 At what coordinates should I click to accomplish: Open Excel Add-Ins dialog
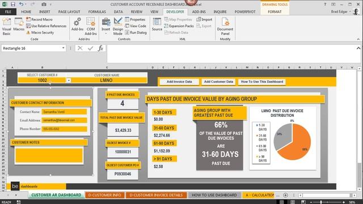[x=77, y=24]
